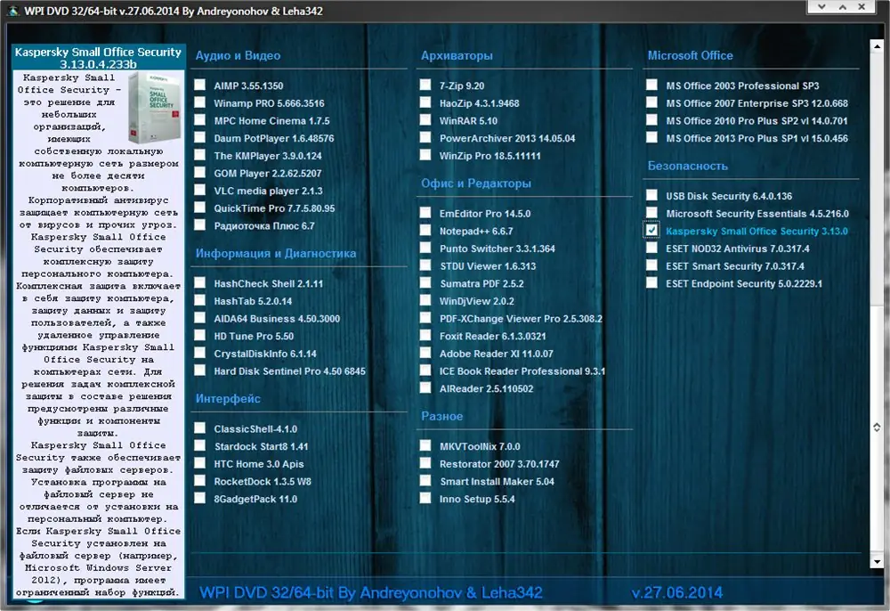Image resolution: width=890 pixels, height=611 pixels.
Task: Check EmEditor Pro 14.5.0 checkbox
Action: coord(425,213)
